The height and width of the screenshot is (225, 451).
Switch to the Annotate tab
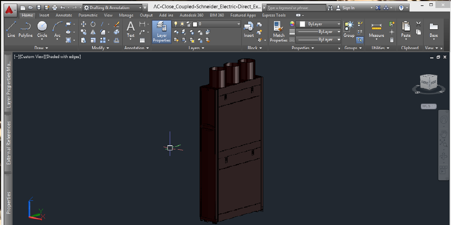pos(64,15)
